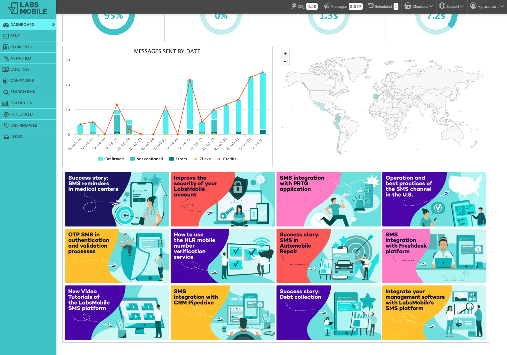Click the Dashboard chevron arrow
The image size is (507, 355).
53,24
